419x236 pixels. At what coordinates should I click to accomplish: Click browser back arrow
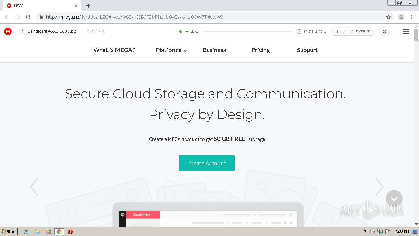7,17
